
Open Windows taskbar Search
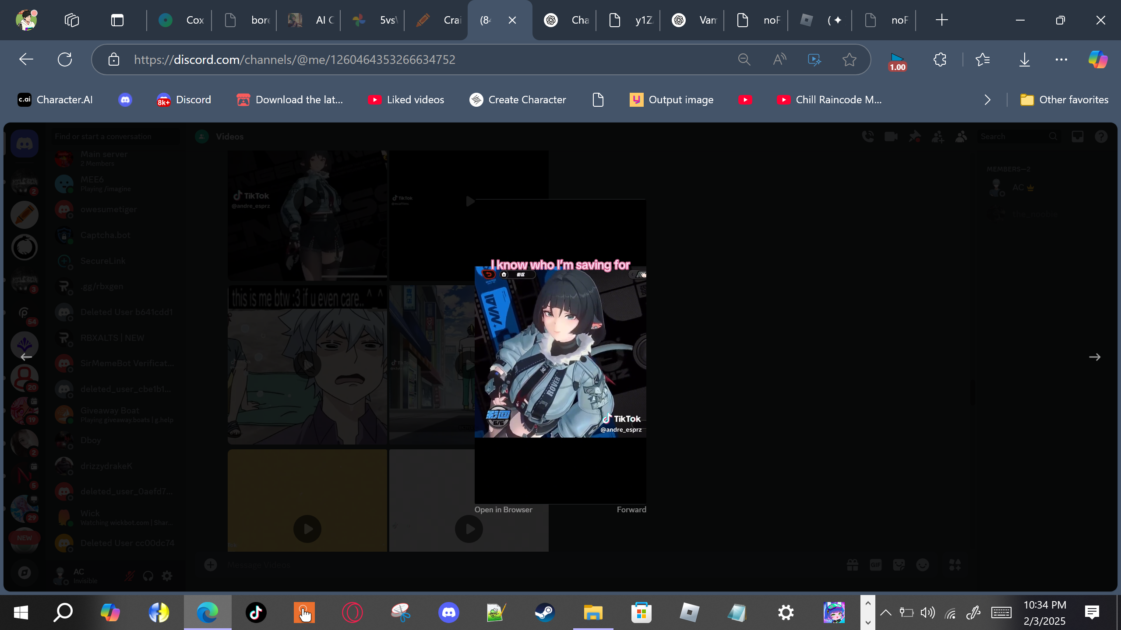point(63,612)
